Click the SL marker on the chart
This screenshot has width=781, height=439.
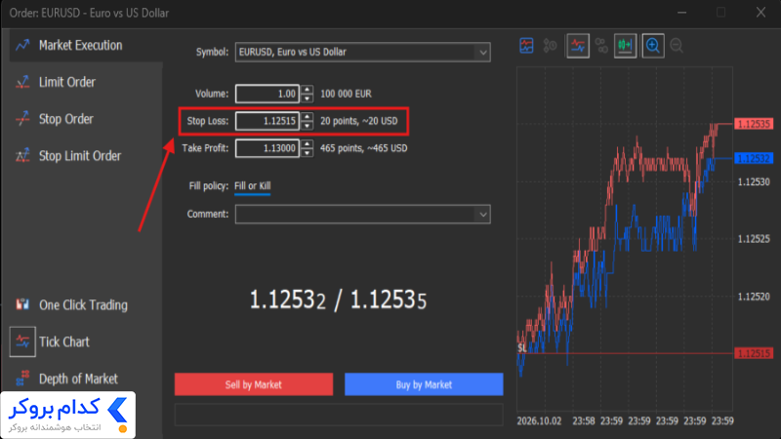click(522, 348)
